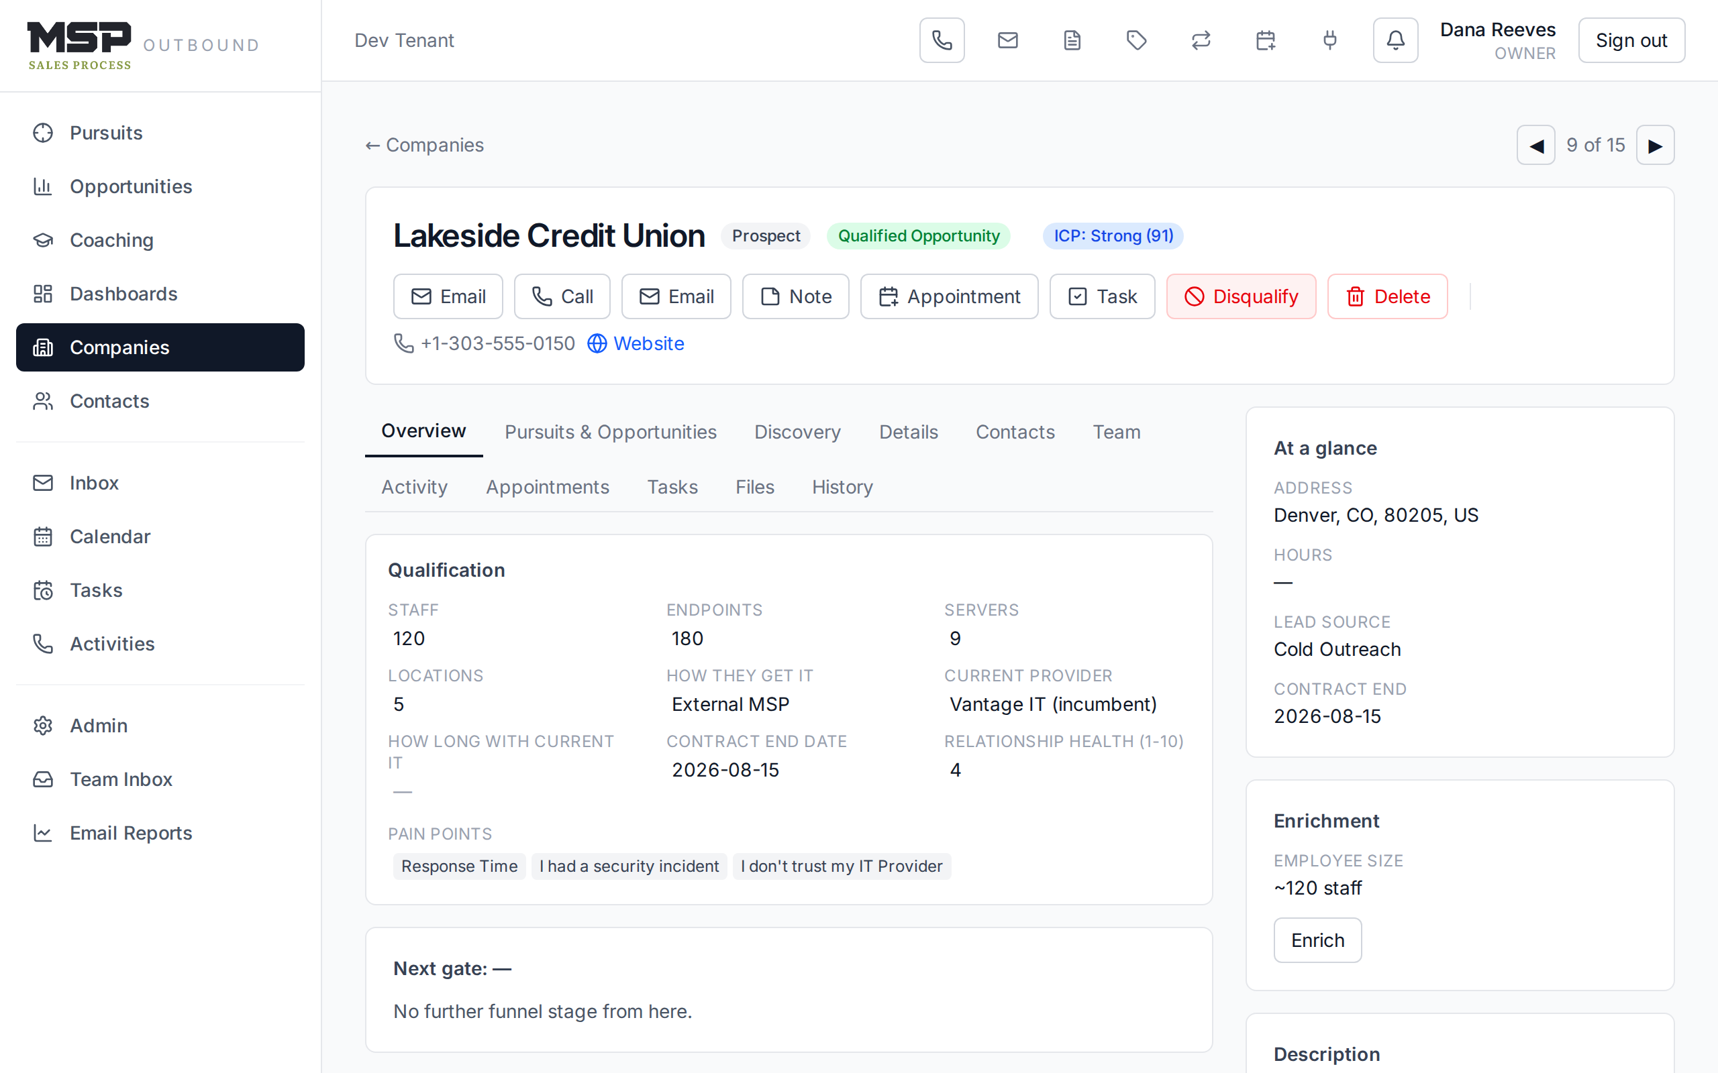Open Email Reports in the sidebar

click(160, 833)
